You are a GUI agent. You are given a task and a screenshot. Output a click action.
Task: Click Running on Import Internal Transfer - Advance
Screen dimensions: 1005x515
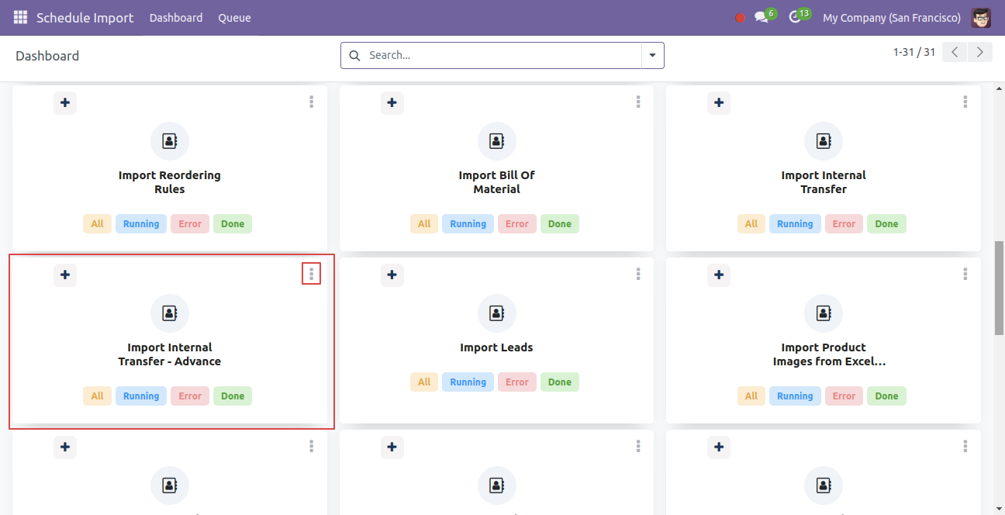point(141,396)
